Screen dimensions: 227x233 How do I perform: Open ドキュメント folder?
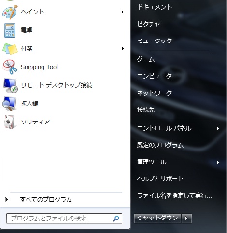(x=155, y=7)
